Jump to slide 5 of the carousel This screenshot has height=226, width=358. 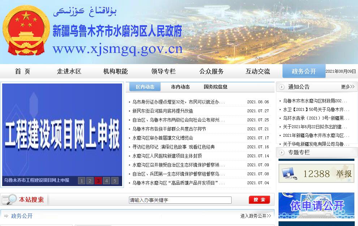(x=115, y=181)
